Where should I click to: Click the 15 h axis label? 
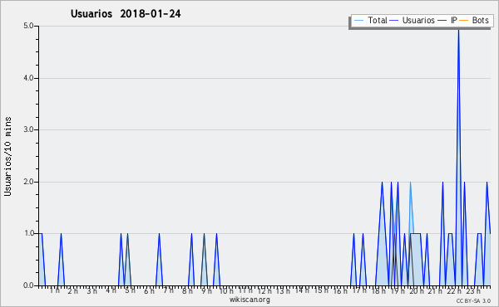pos(321,290)
